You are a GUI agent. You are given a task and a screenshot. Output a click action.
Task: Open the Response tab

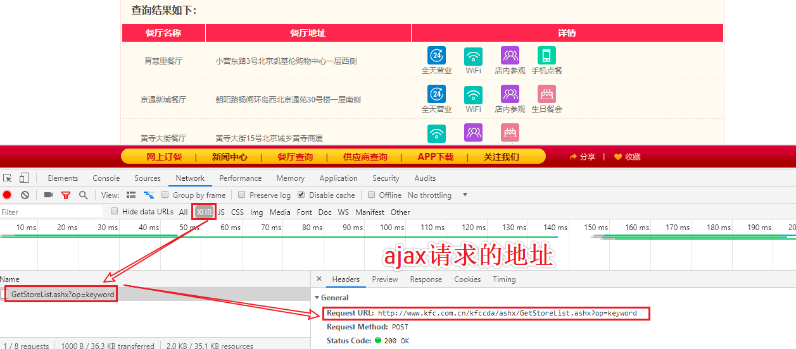tap(426, 279)
